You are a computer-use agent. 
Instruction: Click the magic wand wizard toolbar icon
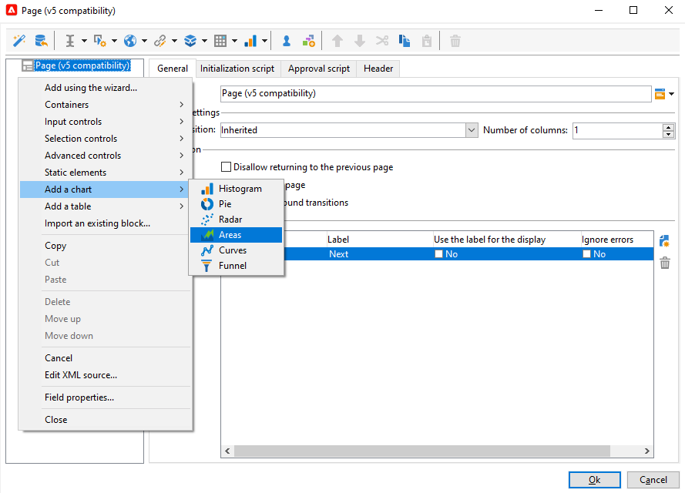coord(19,41)
